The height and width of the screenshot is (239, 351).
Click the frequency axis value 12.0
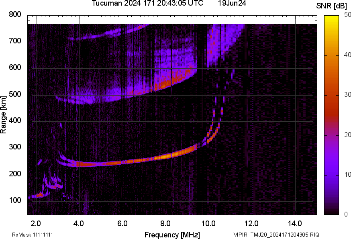pyautogui.click(x=252, y=223)
